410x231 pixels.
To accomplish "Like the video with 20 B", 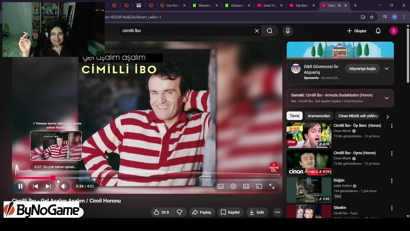I will pyautogui.click(x=161, y=212).
